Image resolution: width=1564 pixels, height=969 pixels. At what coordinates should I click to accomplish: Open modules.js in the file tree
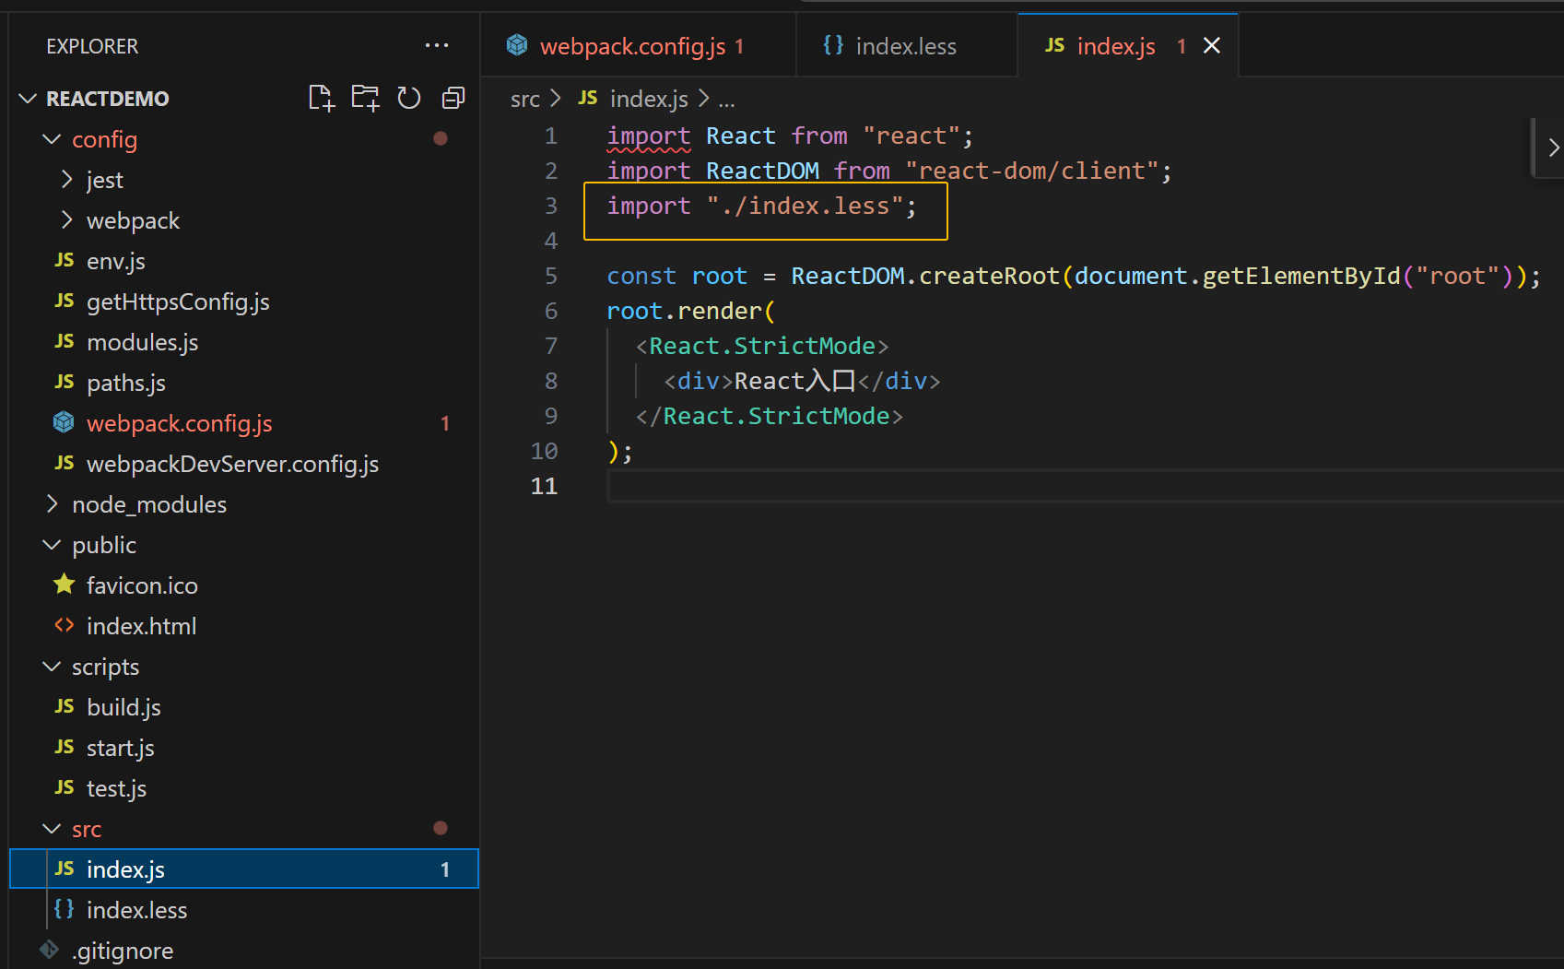pyautogui.click(x=244, y=342)
